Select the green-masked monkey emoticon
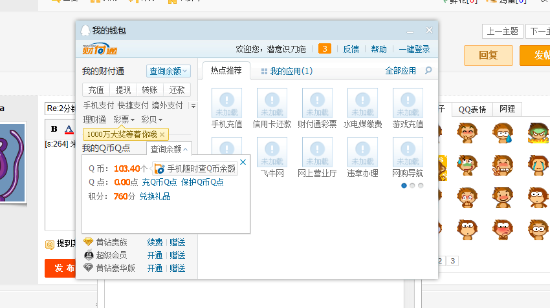 click(538, 133)
